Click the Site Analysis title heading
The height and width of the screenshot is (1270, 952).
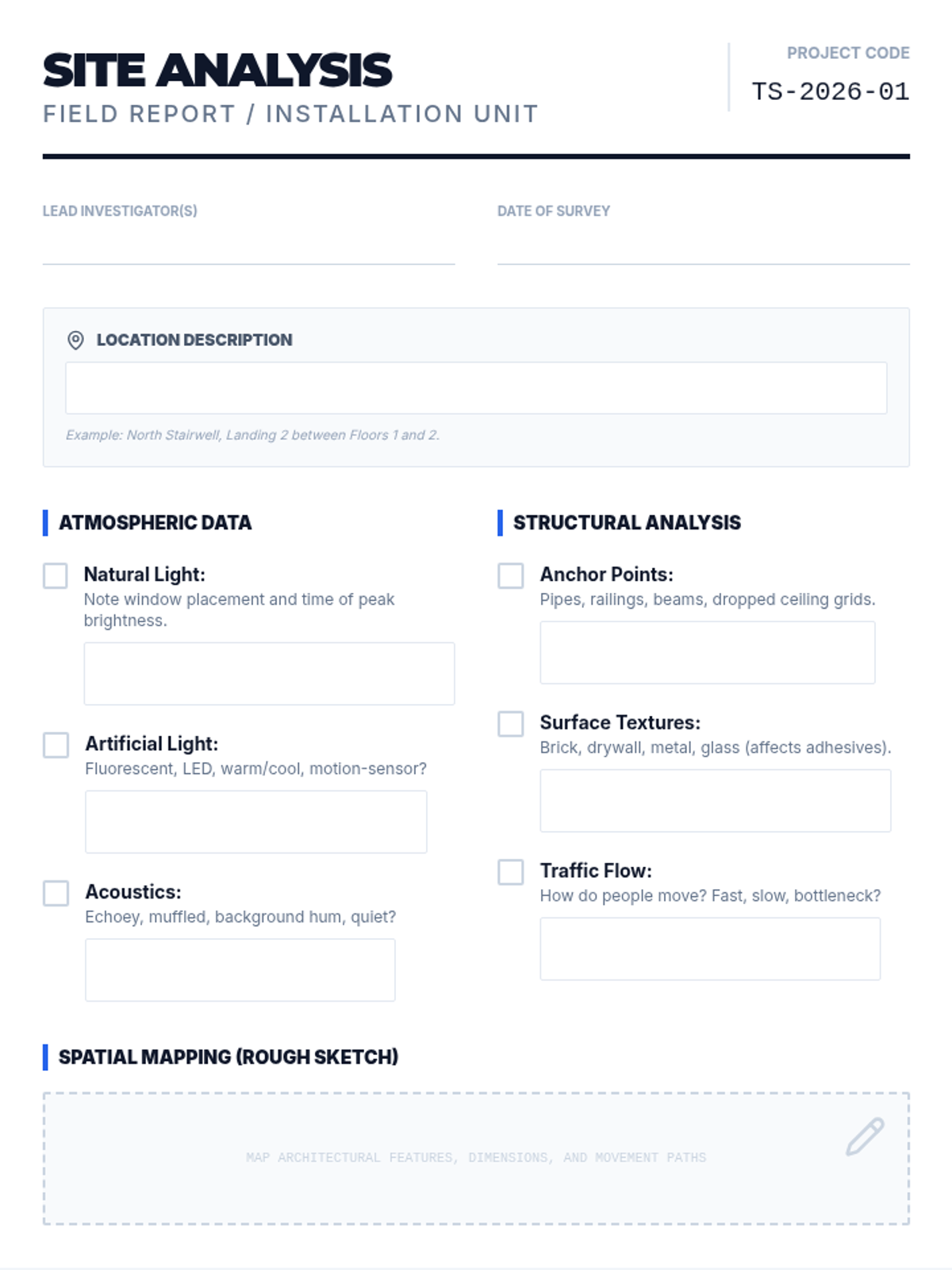coord(217,71)
